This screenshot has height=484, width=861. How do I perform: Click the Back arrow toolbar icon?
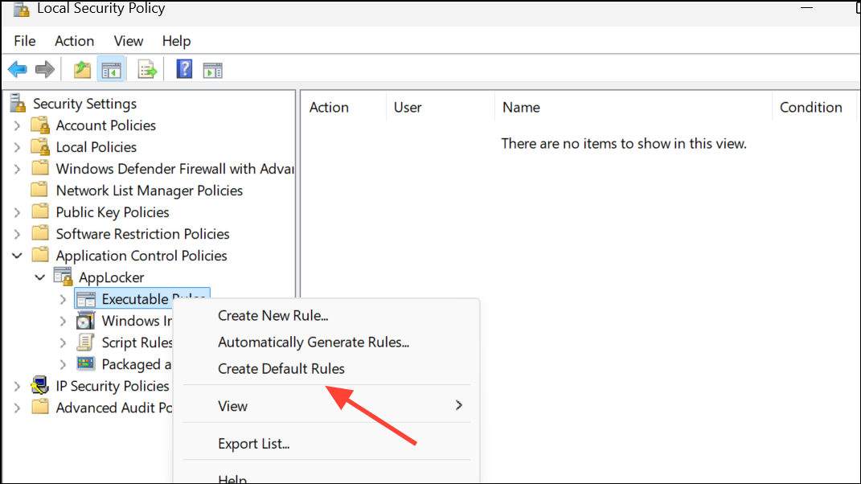(18, 70)
